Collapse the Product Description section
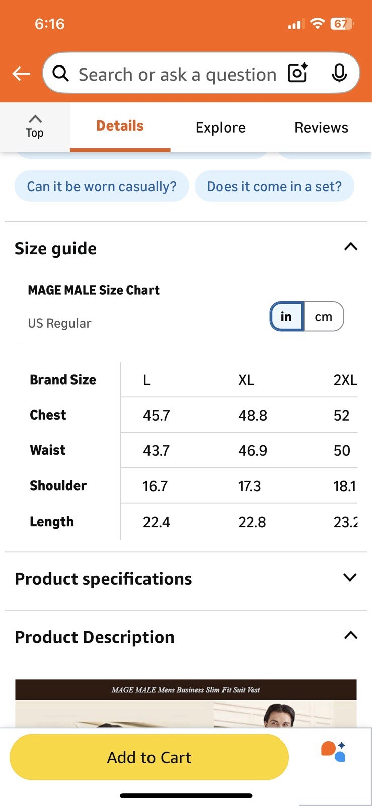This screenshot has width=372, height=806. (x=350, y=636)
